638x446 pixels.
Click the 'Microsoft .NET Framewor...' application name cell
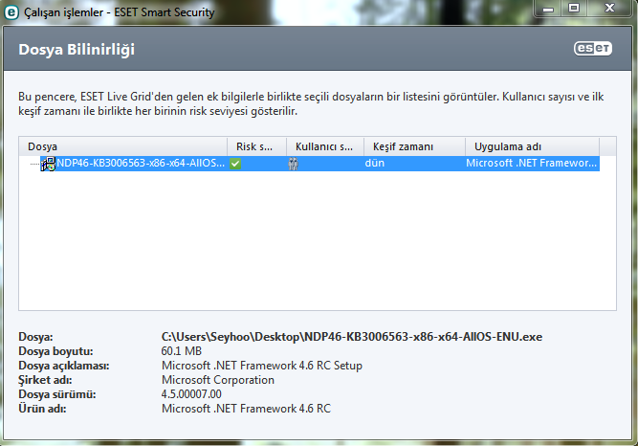point(532,164)
